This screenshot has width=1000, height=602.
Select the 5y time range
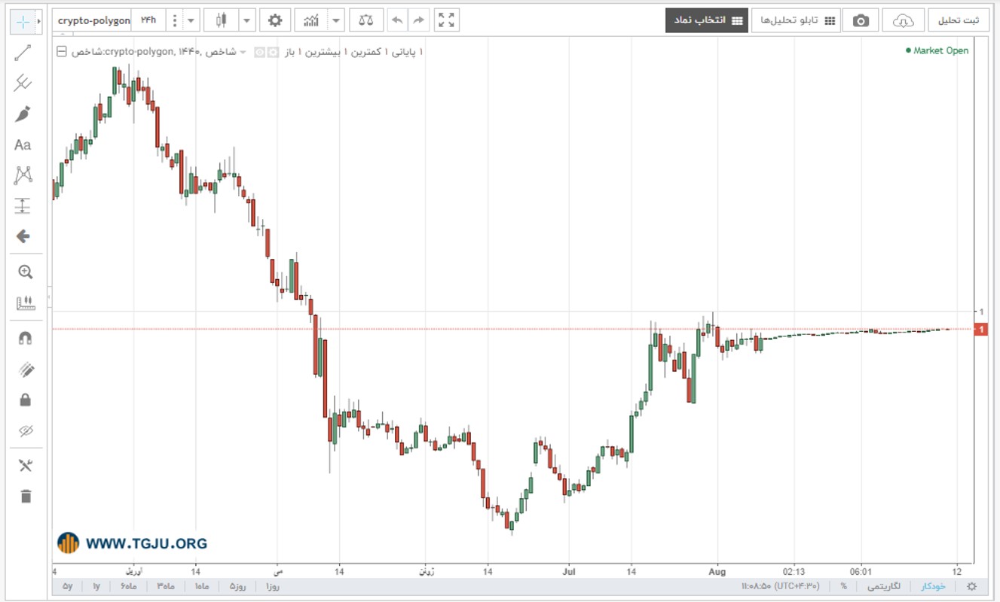(x=67, y=586)
